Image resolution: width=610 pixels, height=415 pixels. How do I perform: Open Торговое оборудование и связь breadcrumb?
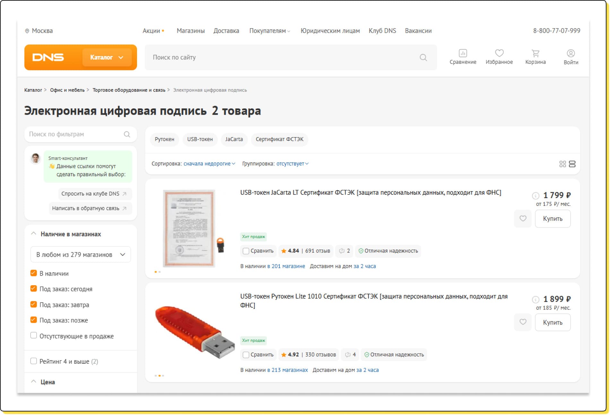coord(129,90)
